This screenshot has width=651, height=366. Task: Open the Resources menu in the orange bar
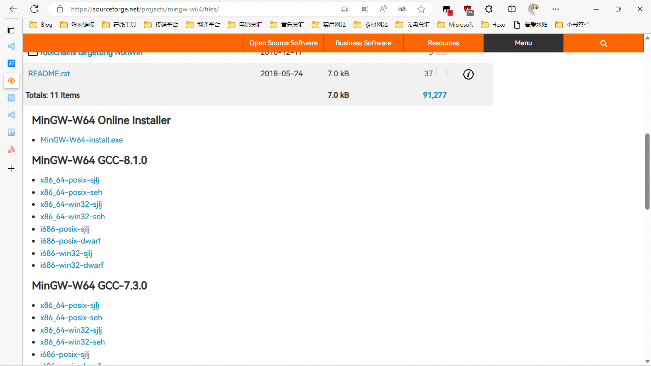(x=443, y=43)
